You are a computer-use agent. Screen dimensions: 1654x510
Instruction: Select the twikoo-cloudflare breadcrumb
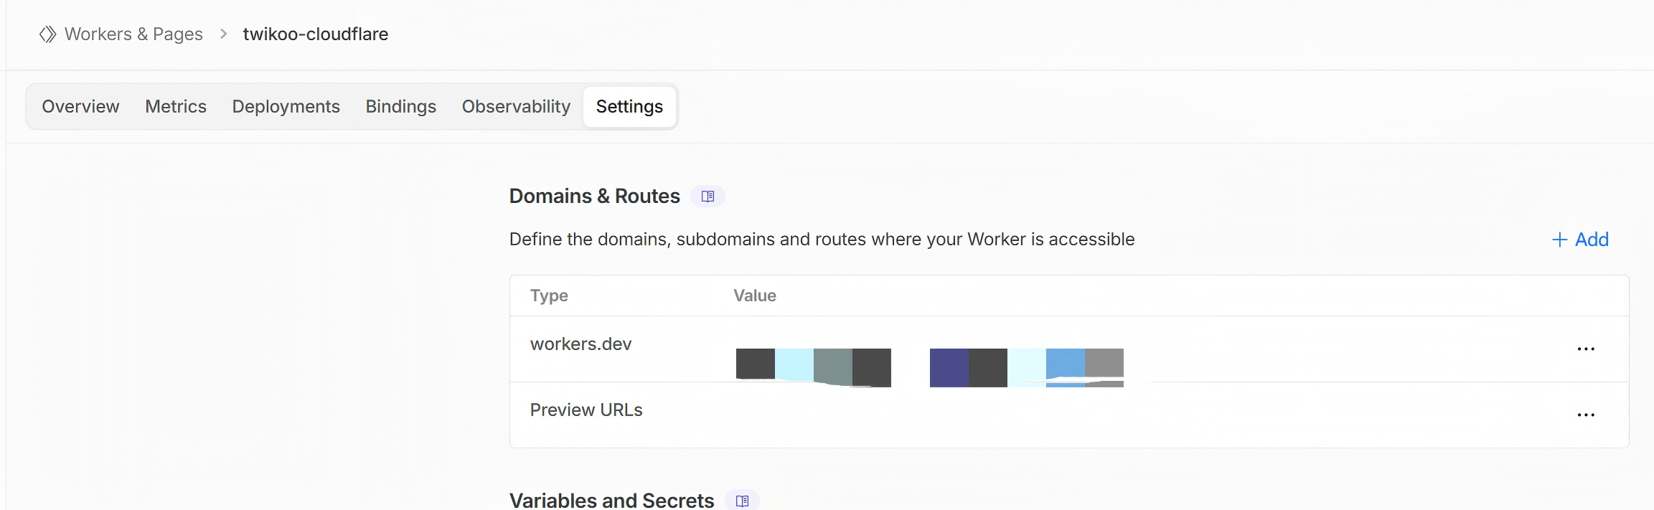pos(315,34)
